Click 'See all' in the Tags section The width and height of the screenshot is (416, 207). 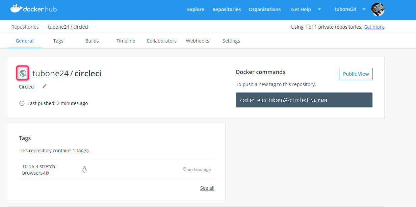pyautogui.click(x=207, y=188)
